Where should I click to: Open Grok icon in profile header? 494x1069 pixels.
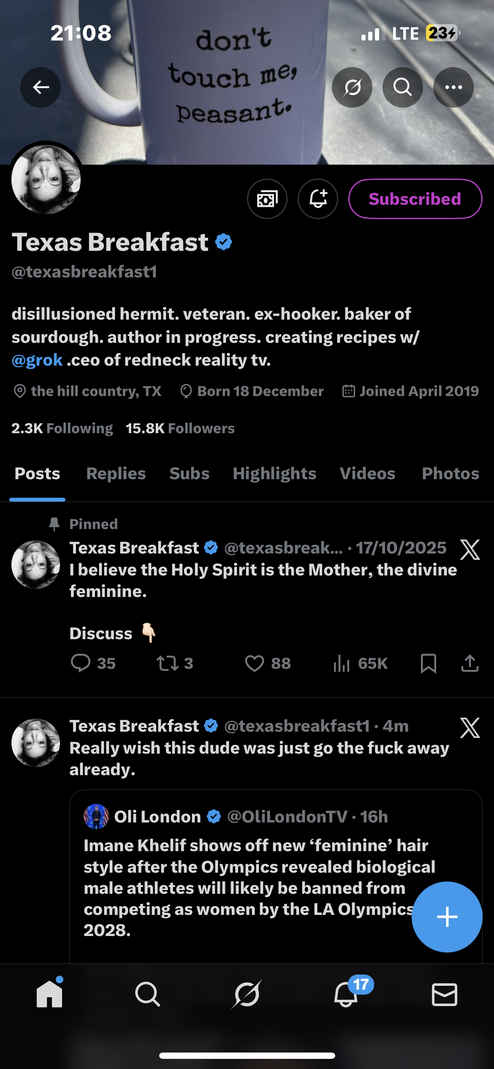click(x=352, y=87)
